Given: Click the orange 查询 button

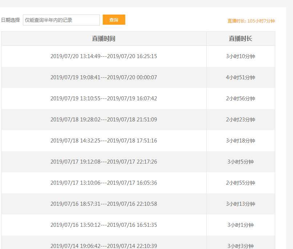Looking at the screenshot, I should point(114,20).
